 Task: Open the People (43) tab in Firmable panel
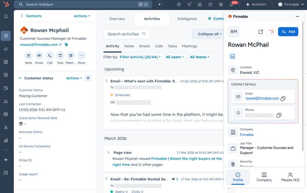[290, 177]
